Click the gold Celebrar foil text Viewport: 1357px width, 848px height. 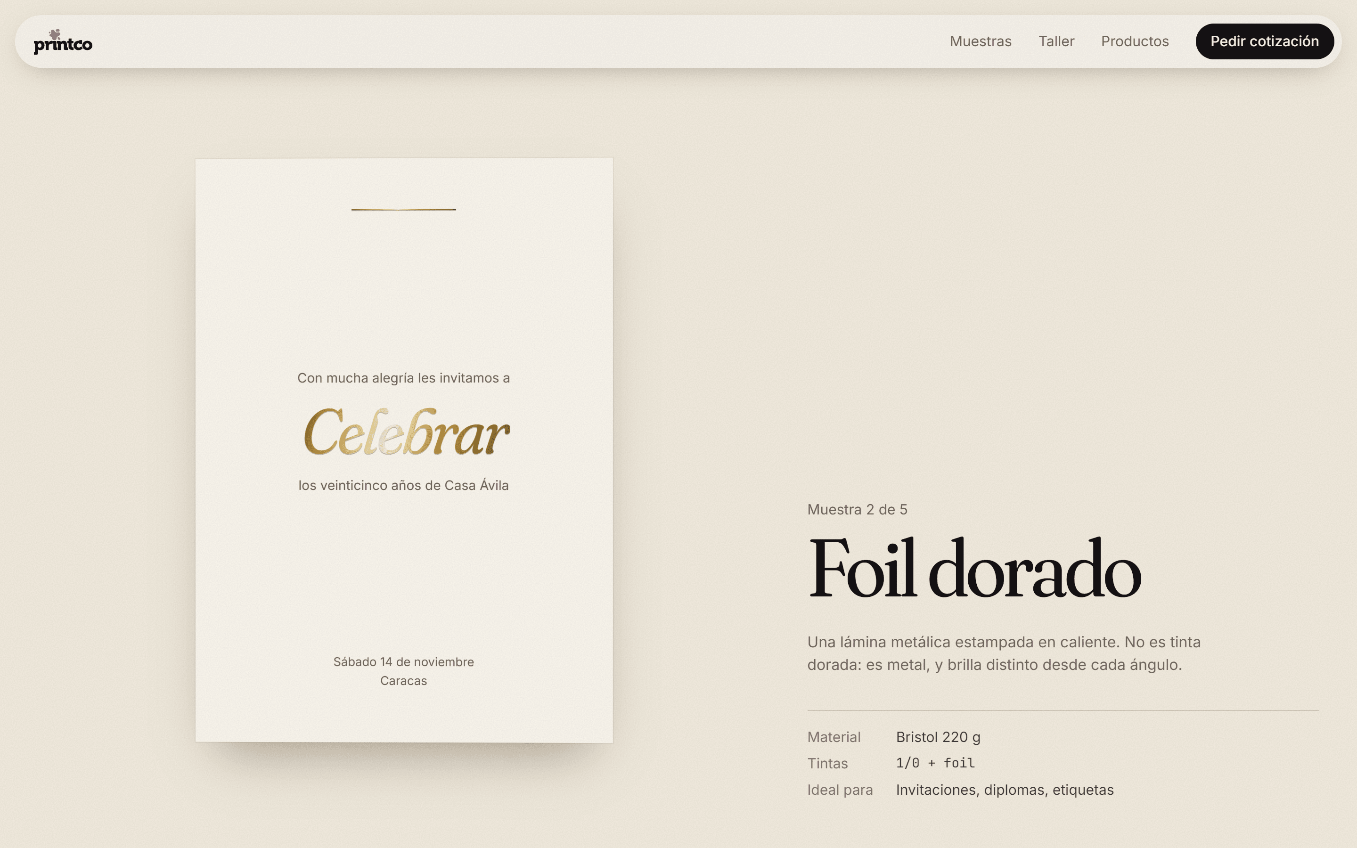(x=407, y=431)
